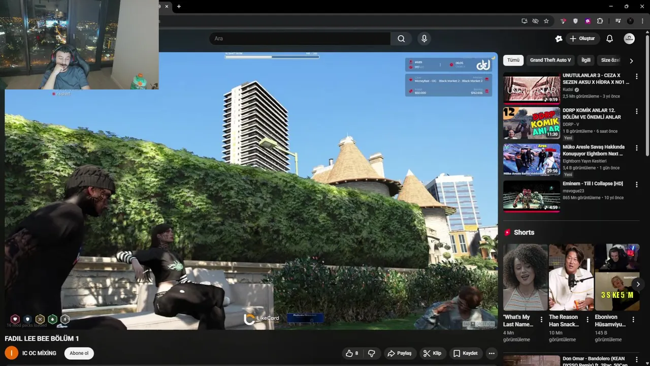Open The Reason Han Snack short

(x=571, y=277)
